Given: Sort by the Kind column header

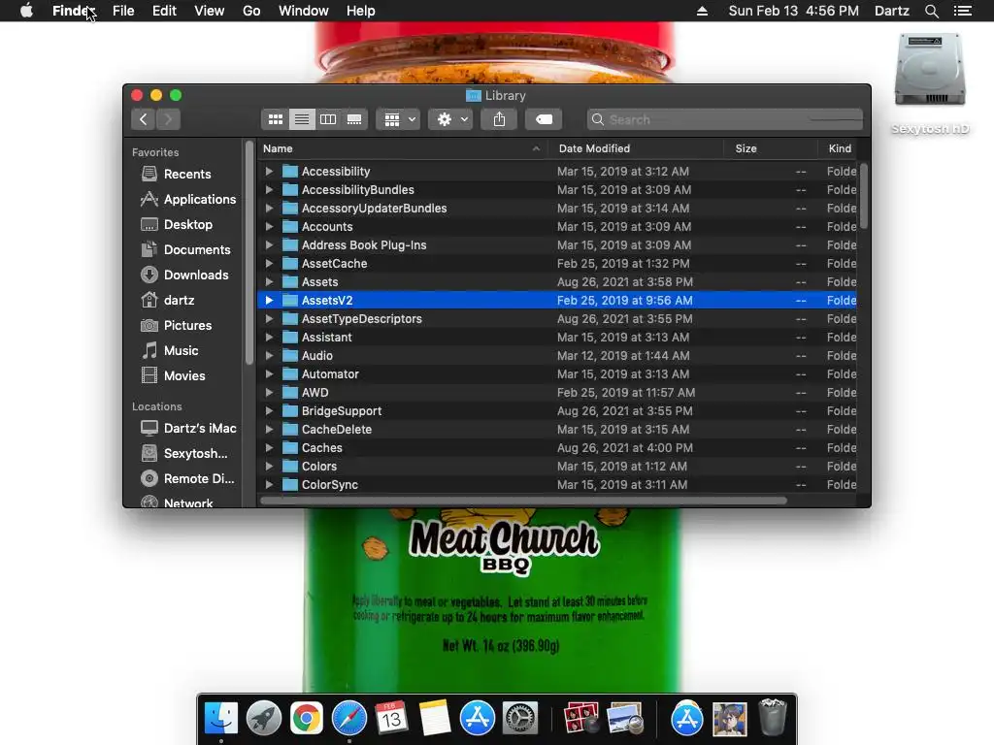Looking at the screenshot, I should pos(840,148).
